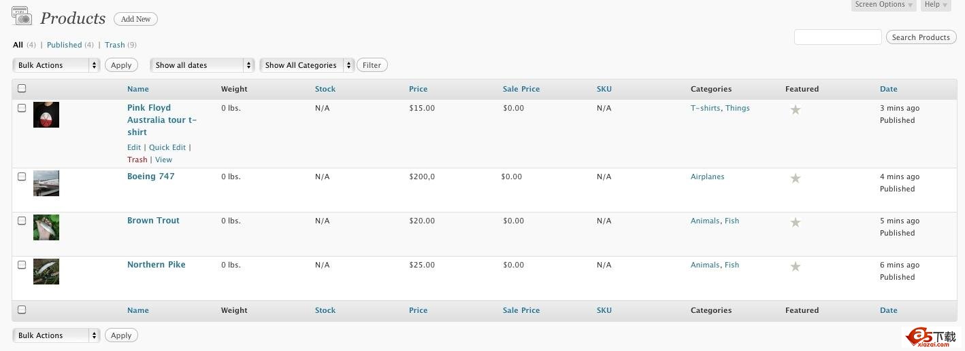The height and width of the screenshot is (351, 965).
Task: Open the Screen Options tab
Action: click(883, 5)
